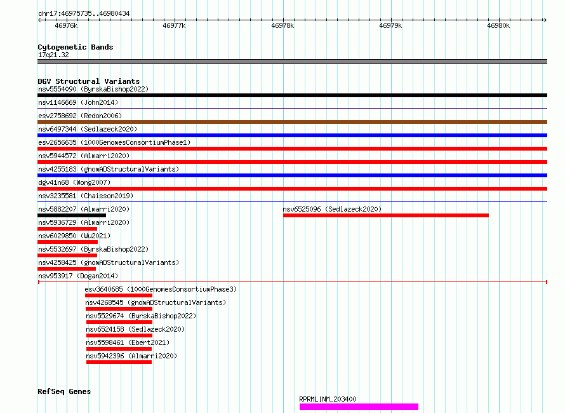Click the thin blue nsv3235581 Chaisson2019 line

pos(292,201)
